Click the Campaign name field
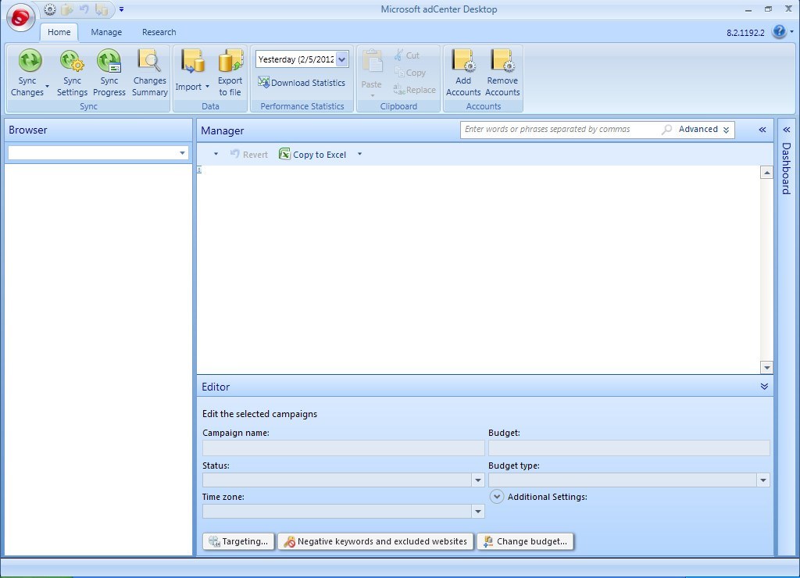800x578 pixels. [344, 448]
